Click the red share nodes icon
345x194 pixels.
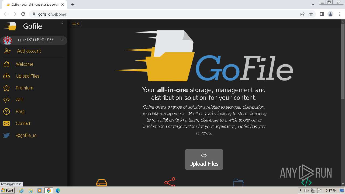tap(170, 182)
